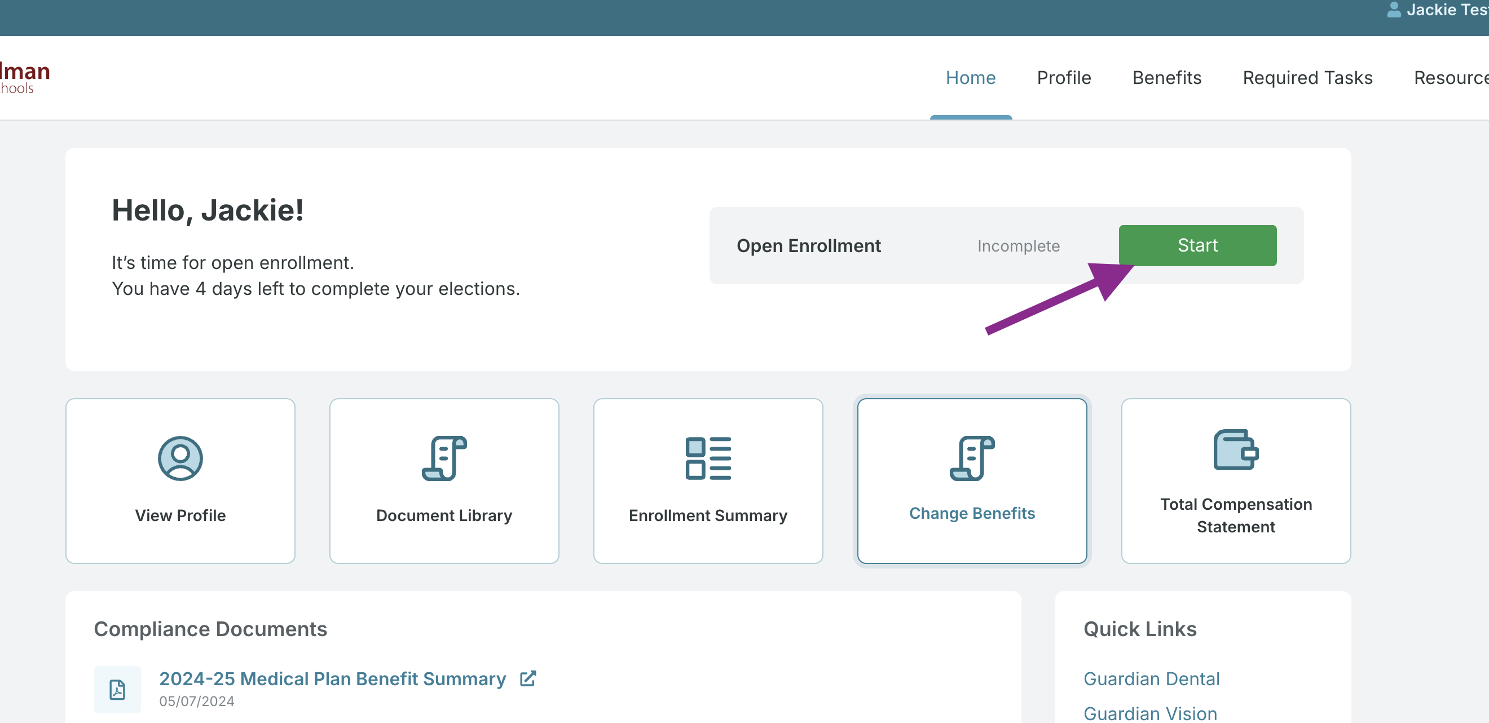Click the PDF file icon under Compliance Documents
Viewport: 1489px width, 723px height.
tap(117, 689)
